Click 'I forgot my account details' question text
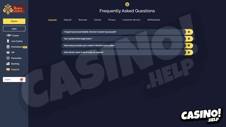 tap(90, 32)
